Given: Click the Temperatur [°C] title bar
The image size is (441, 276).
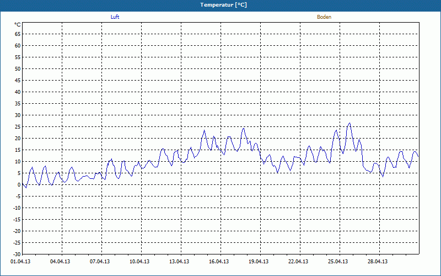Looking at the screenshot, I should coord(220,5).
